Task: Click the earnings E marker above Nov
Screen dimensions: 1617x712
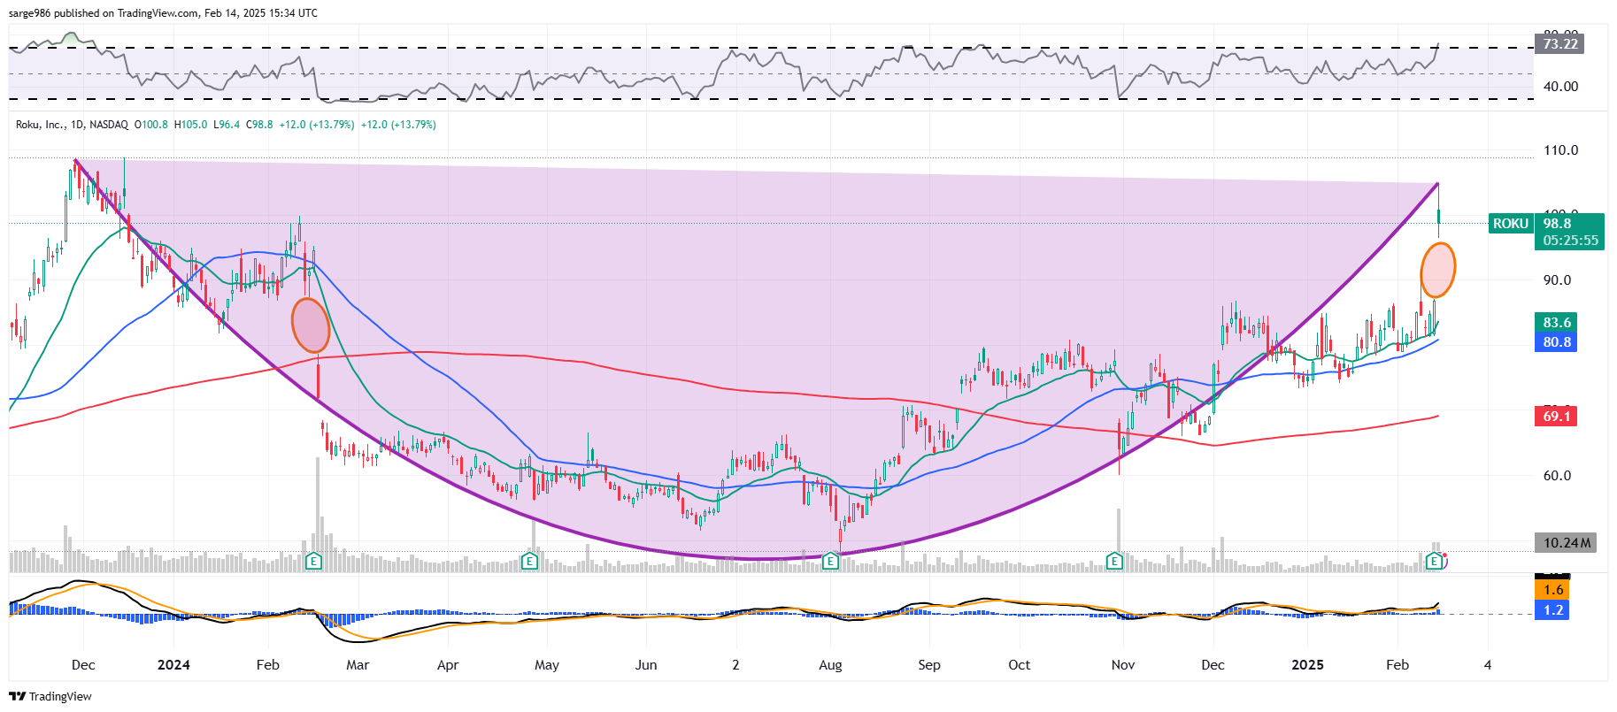Action: click(x=1114, y=561)
